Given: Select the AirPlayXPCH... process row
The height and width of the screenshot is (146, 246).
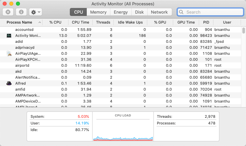Looking at the screenshot, I should (x=120, y=59).
